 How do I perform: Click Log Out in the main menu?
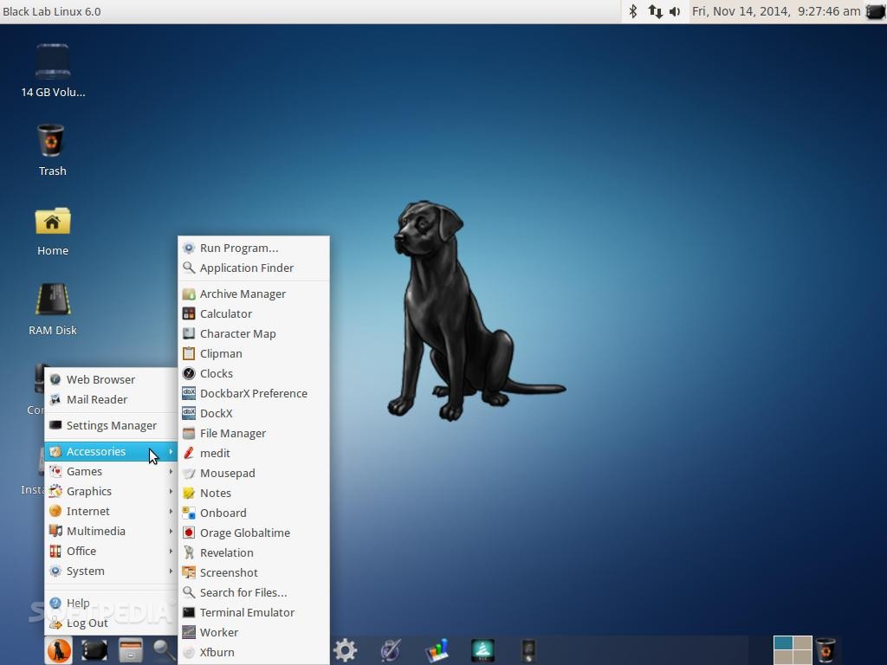tap(87, 623)
